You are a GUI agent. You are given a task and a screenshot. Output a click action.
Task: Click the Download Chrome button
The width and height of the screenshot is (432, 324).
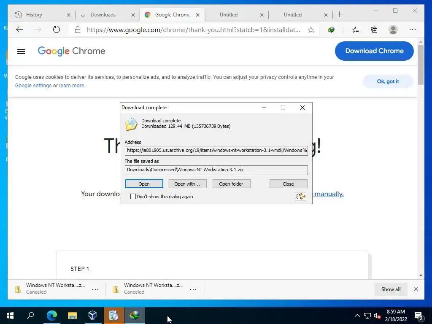tap(374, 51)
